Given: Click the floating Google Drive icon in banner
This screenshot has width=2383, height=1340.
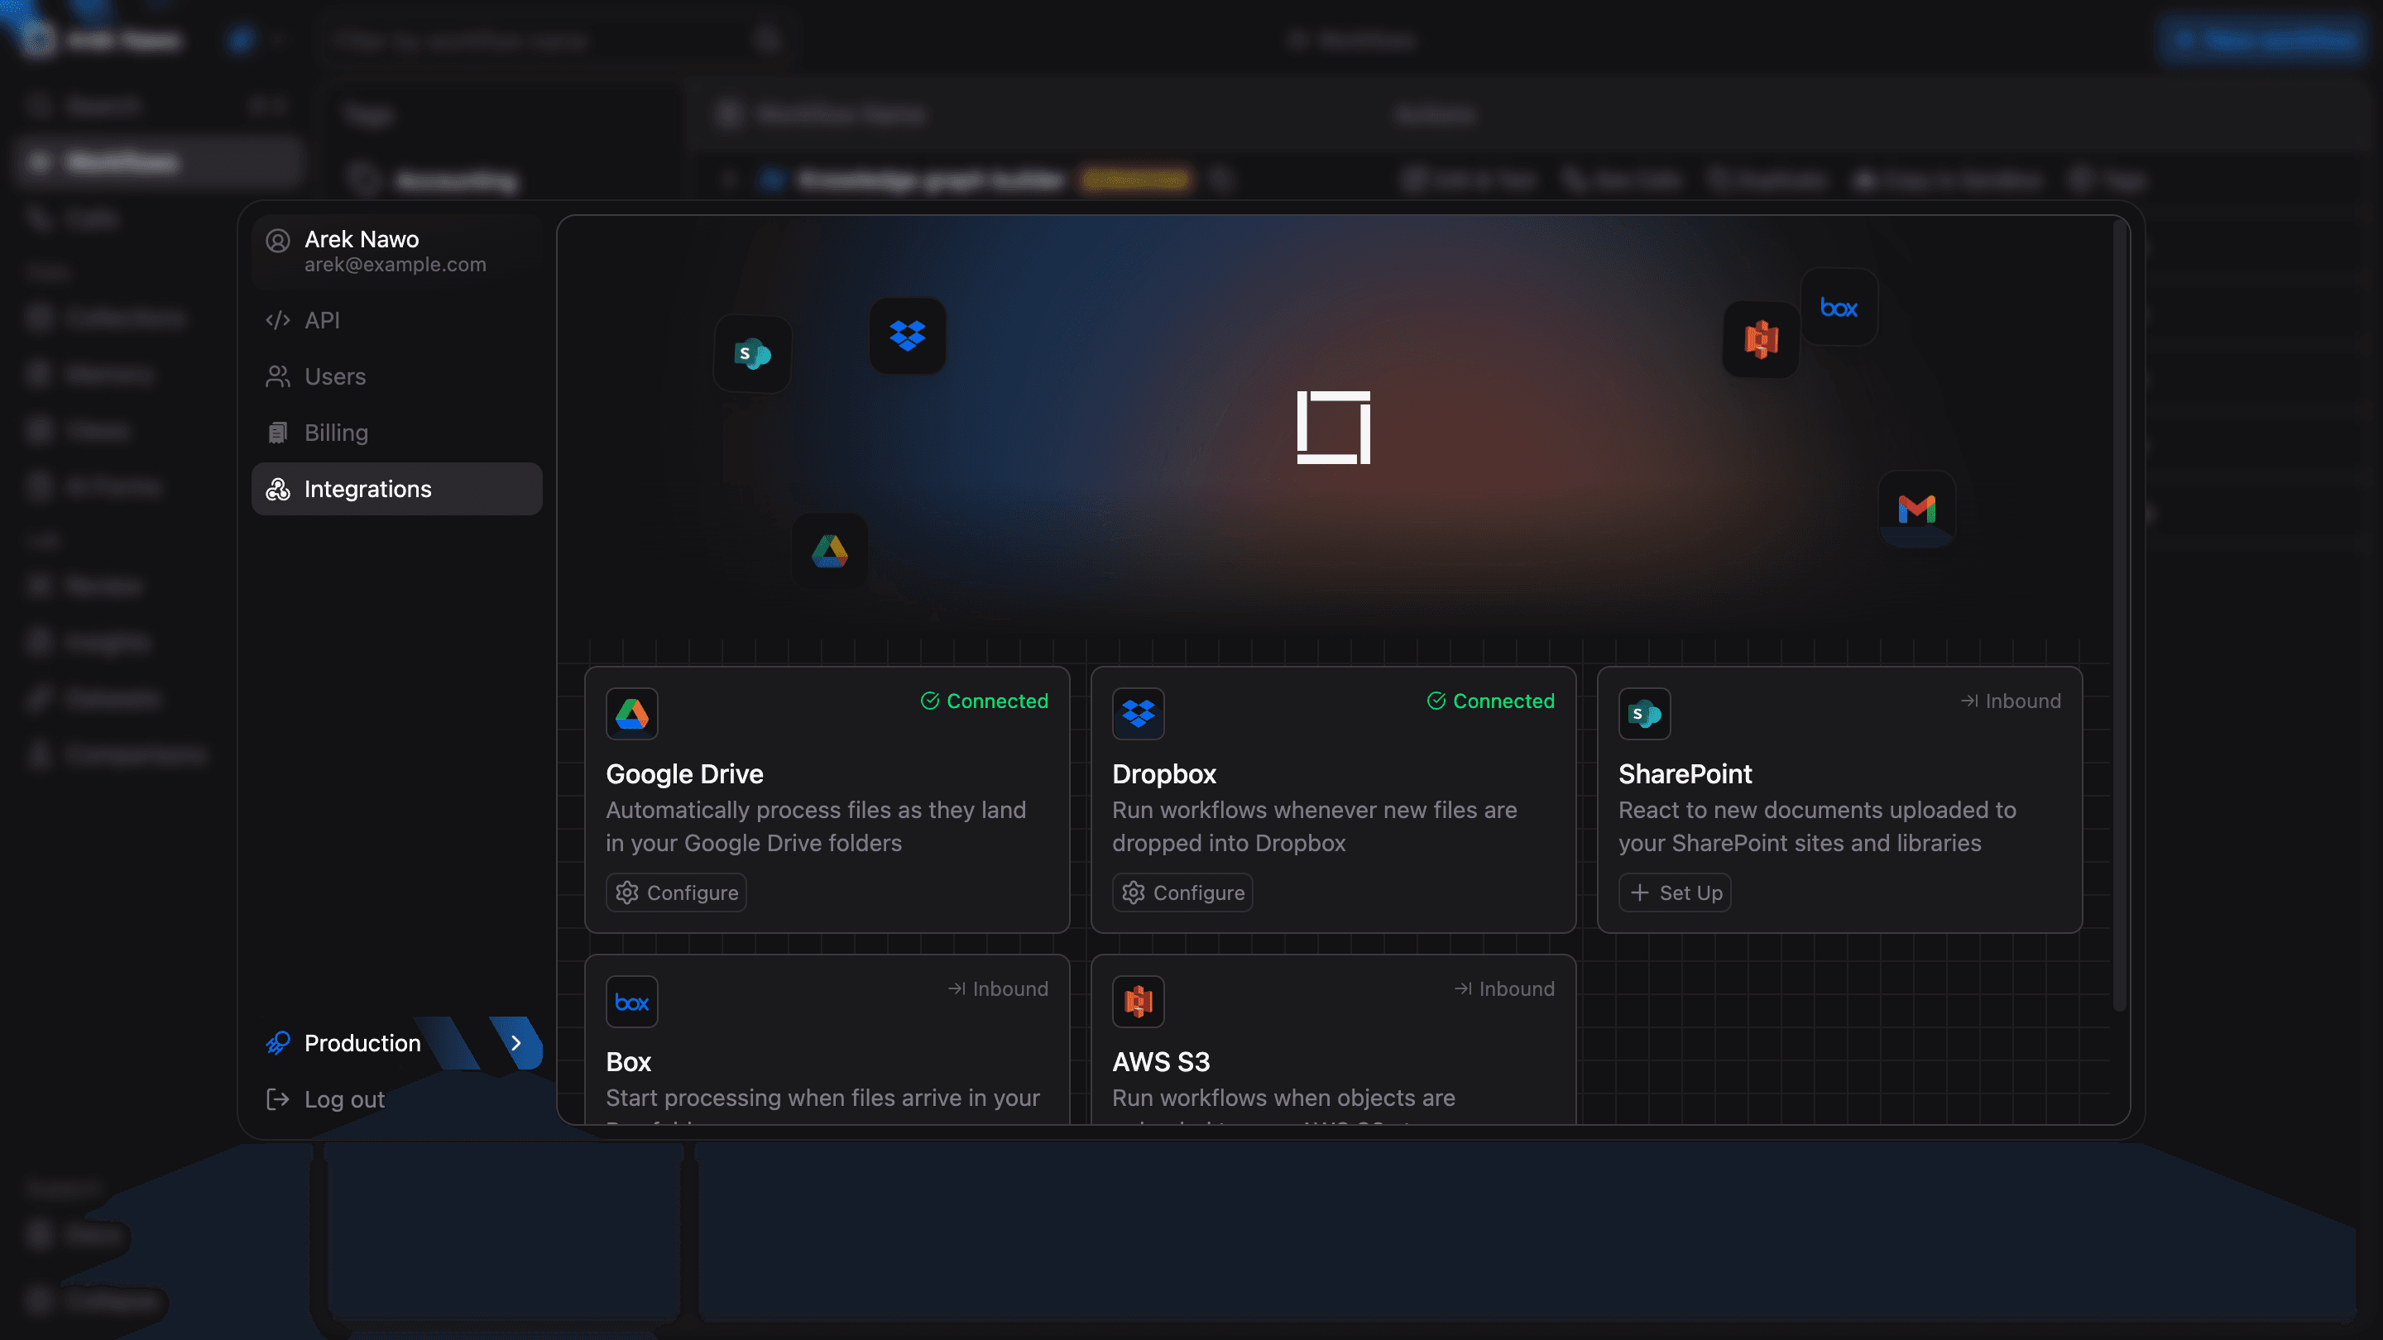Looking at the screenshot, I should pos(830,552).
